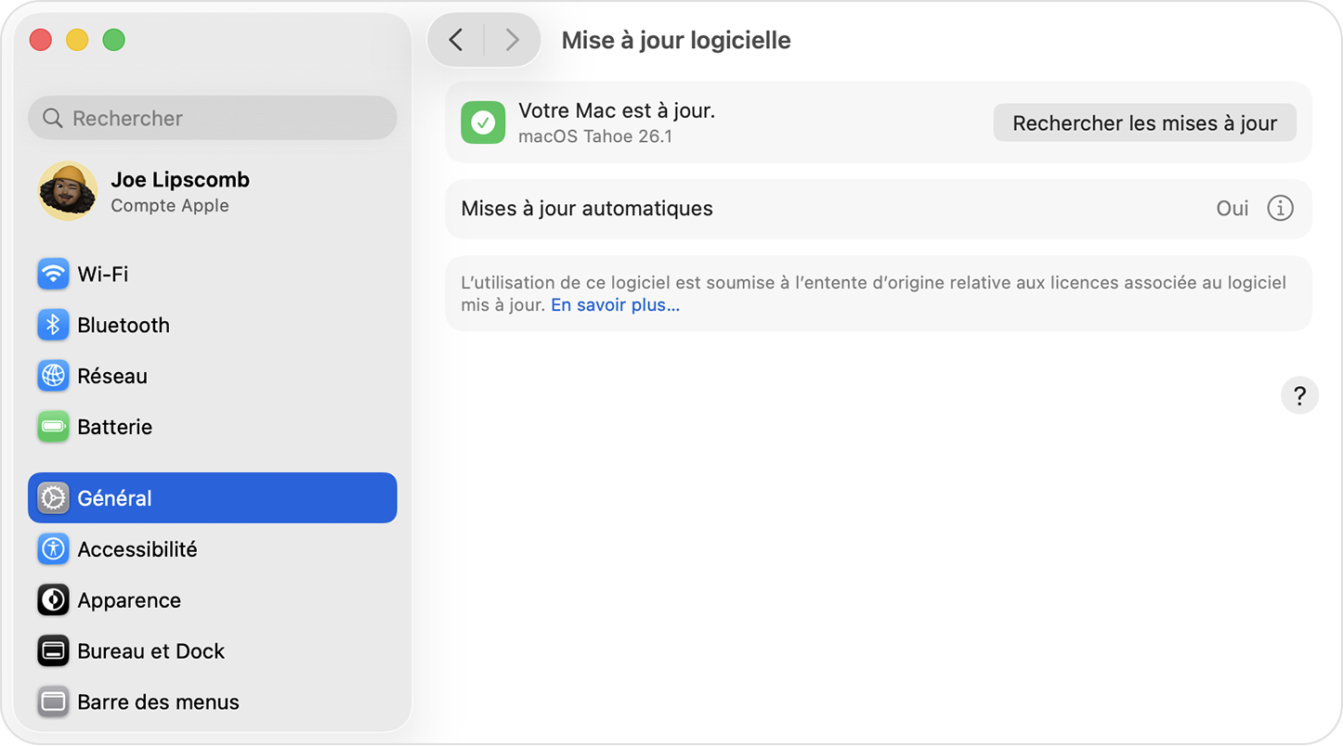Select the Barre des menus label
1343x746 pixels.
(159, 703)
